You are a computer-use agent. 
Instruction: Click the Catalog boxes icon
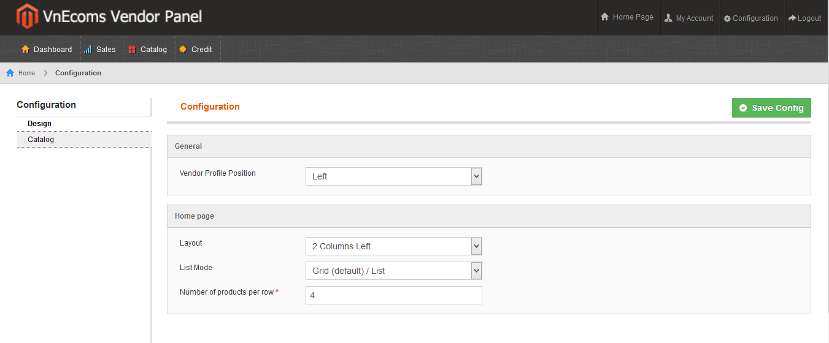[x=132, y=49]
